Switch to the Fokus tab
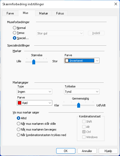 pos(60,13)
